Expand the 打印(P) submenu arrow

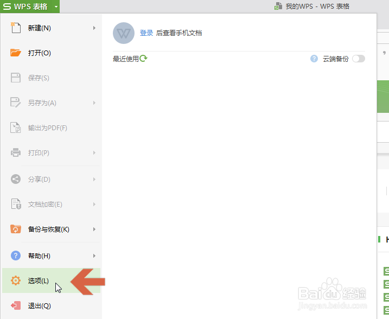click(94, 152)
